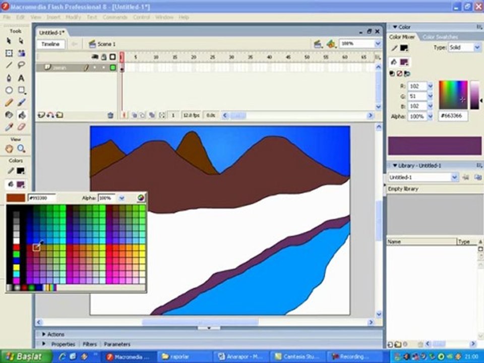484x363 pixels.
Task: Click the Başlat start button
Action: click(25, 356)
